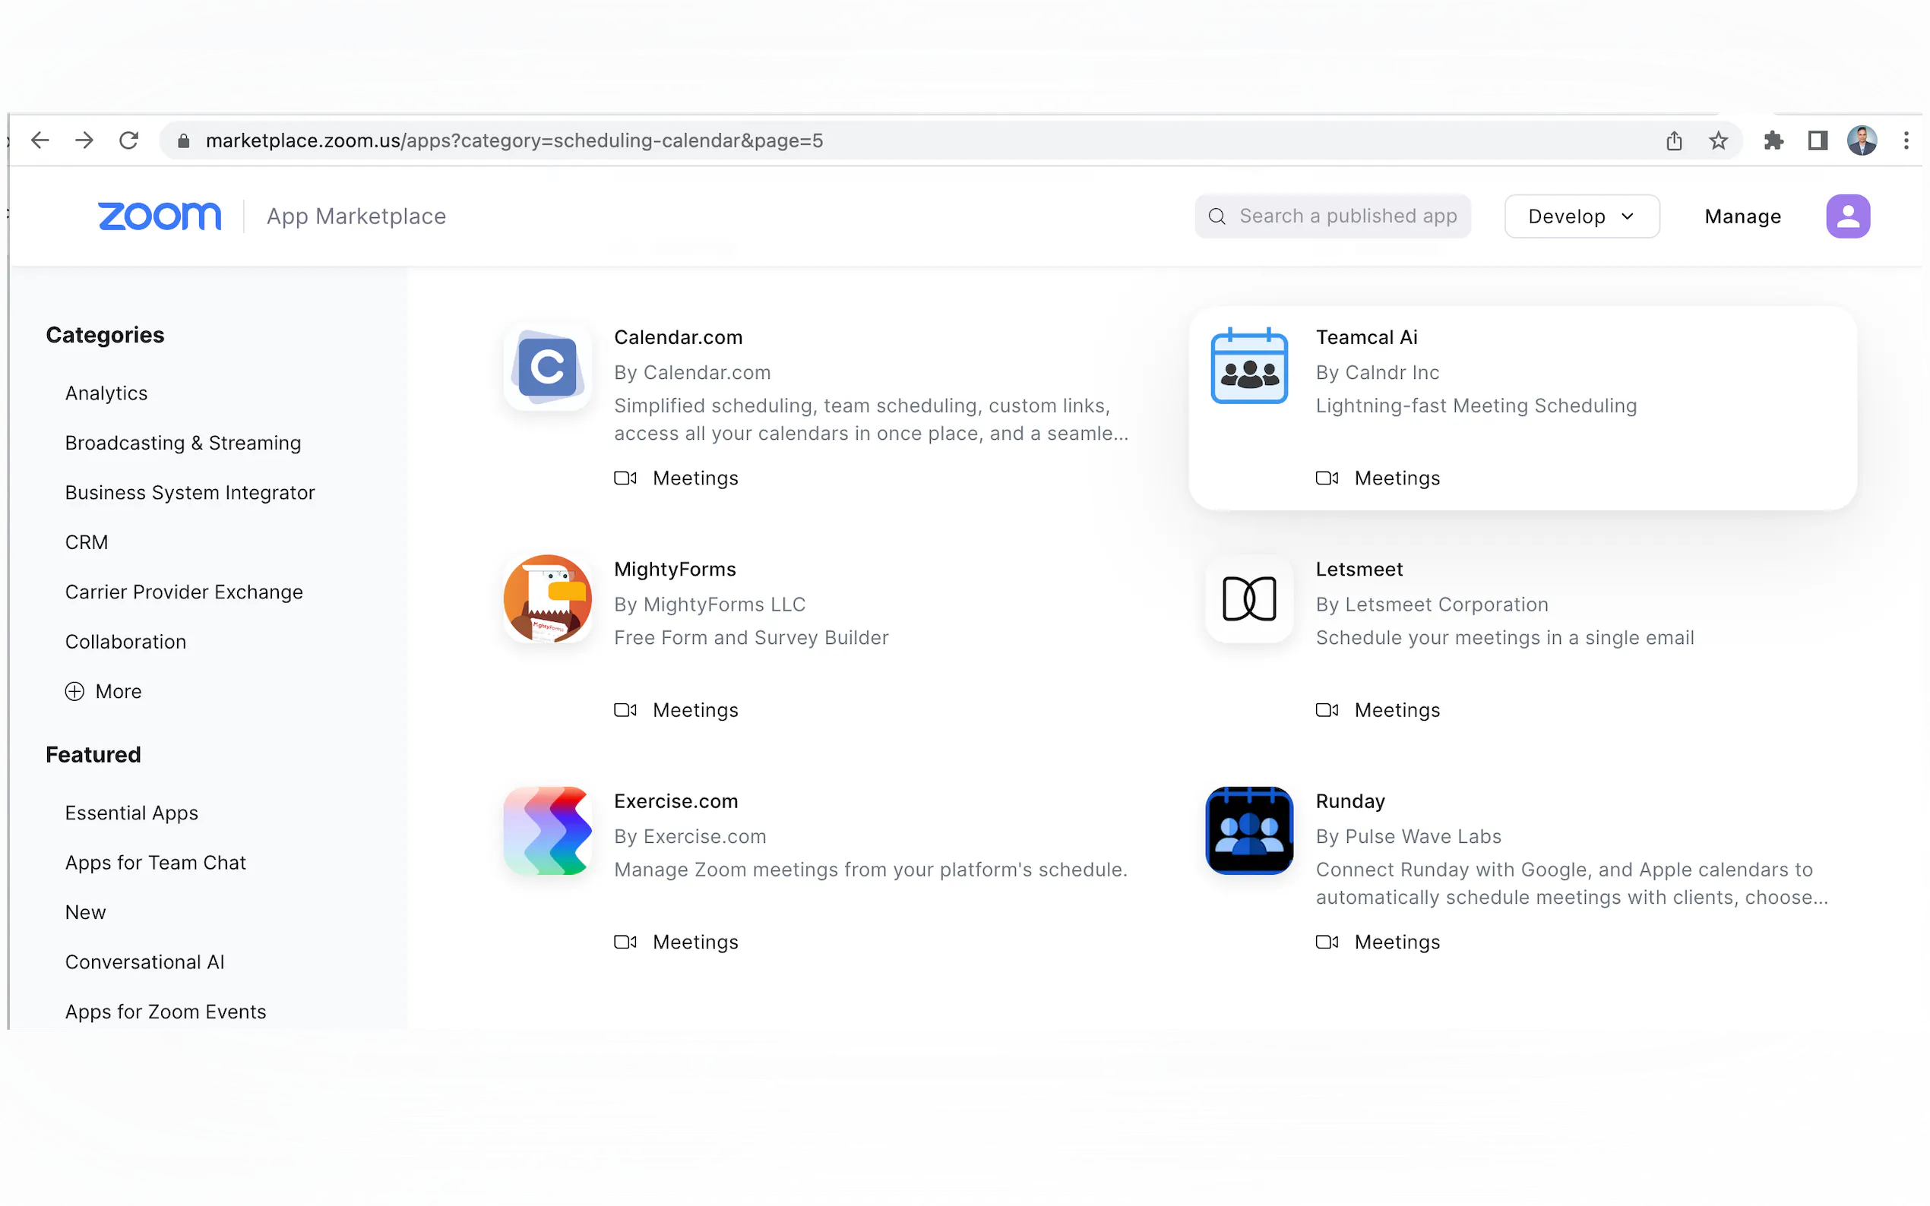Expand More categories in sidebar
This screenshot has height=1206, width=1930.
104,692
